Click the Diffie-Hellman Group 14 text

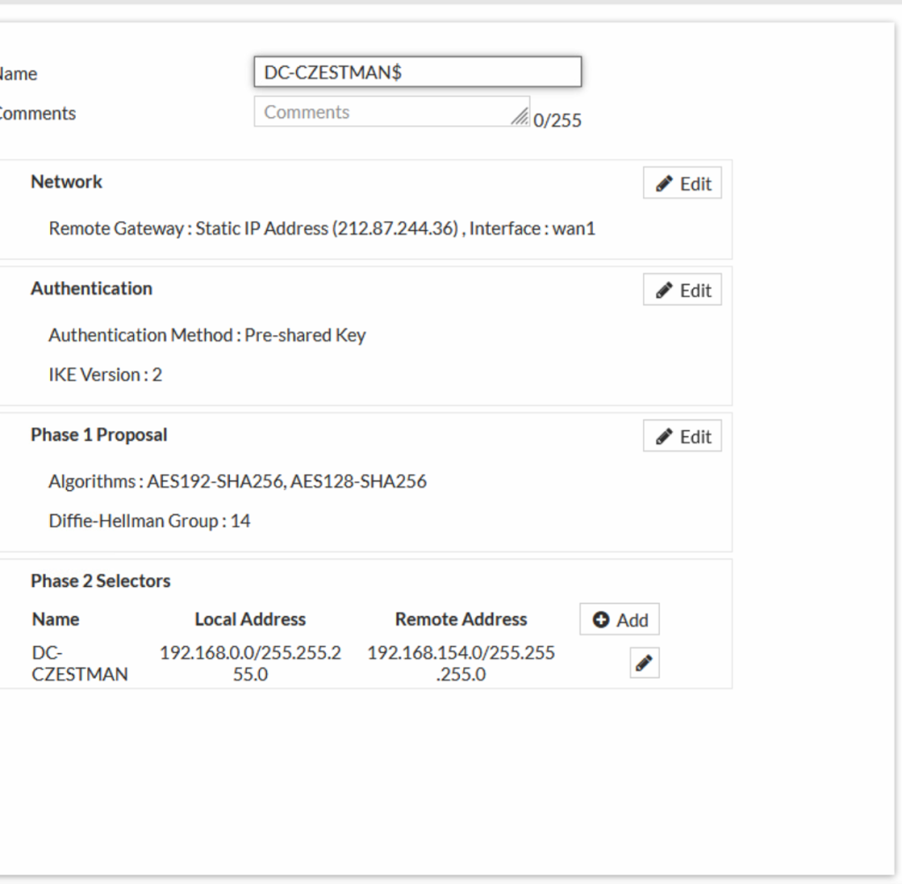tap(149, 521)
